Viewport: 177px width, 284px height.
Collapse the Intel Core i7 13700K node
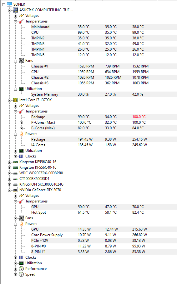pos(9,100)
